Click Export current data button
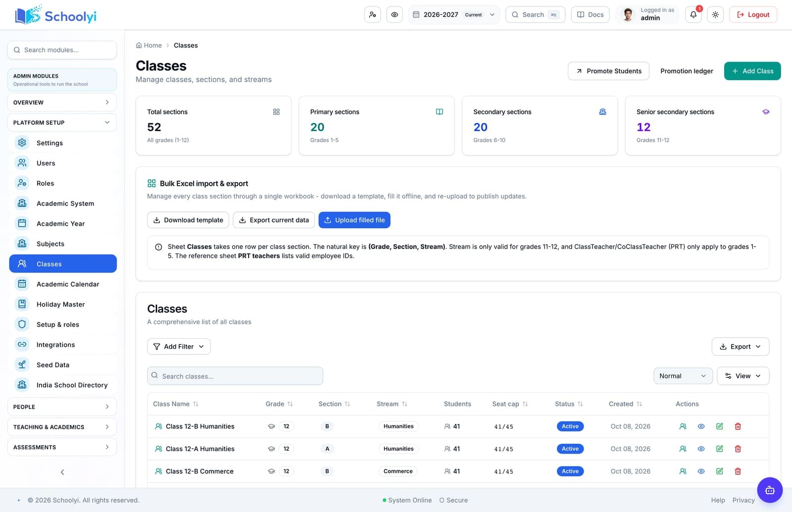 274,220
